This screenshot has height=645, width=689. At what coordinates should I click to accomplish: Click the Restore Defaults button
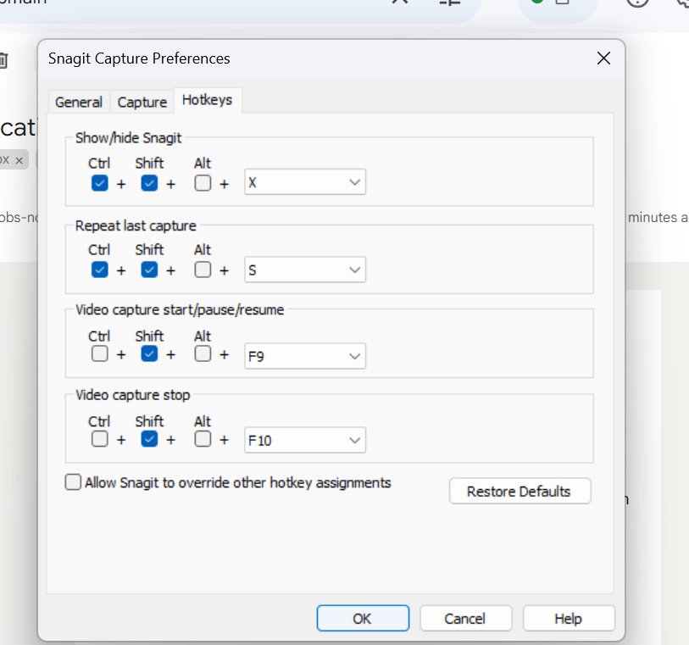520,491
